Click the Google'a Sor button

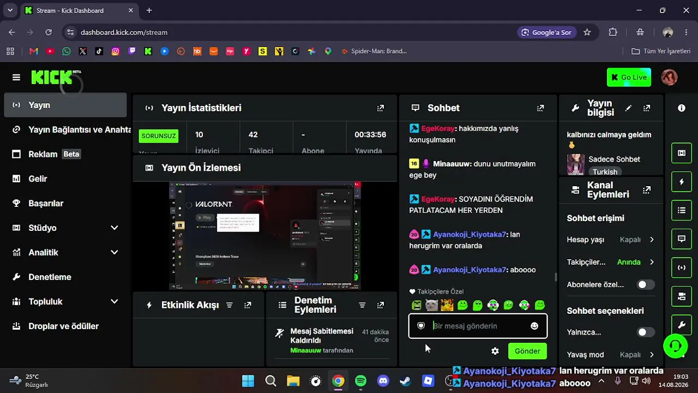(x=546, y=32)
